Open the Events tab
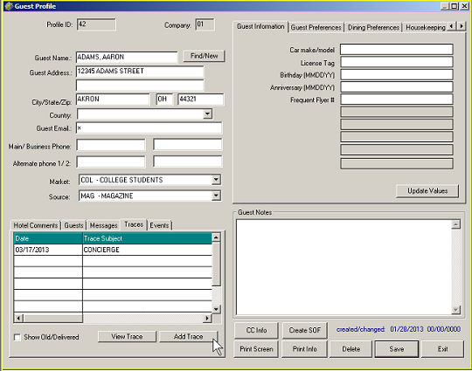 click(x=159, y=225)
